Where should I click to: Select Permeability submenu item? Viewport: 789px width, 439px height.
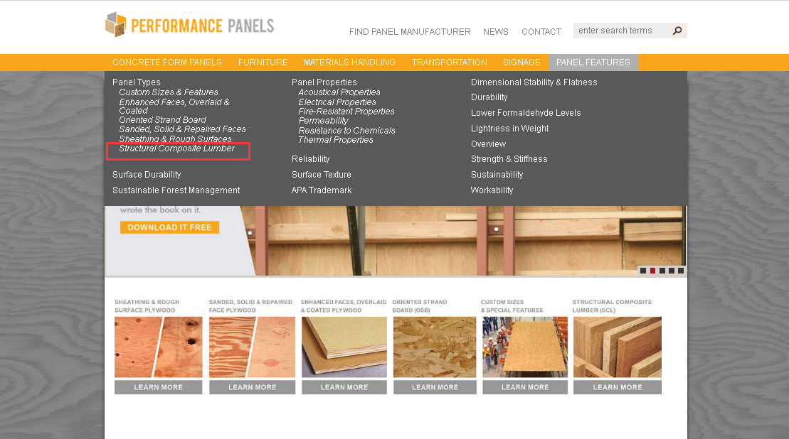323,121
